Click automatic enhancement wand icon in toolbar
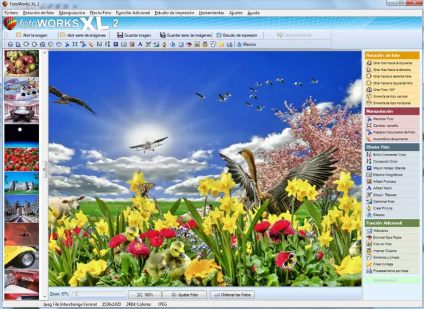424x309 pixels. click(91, 44)
